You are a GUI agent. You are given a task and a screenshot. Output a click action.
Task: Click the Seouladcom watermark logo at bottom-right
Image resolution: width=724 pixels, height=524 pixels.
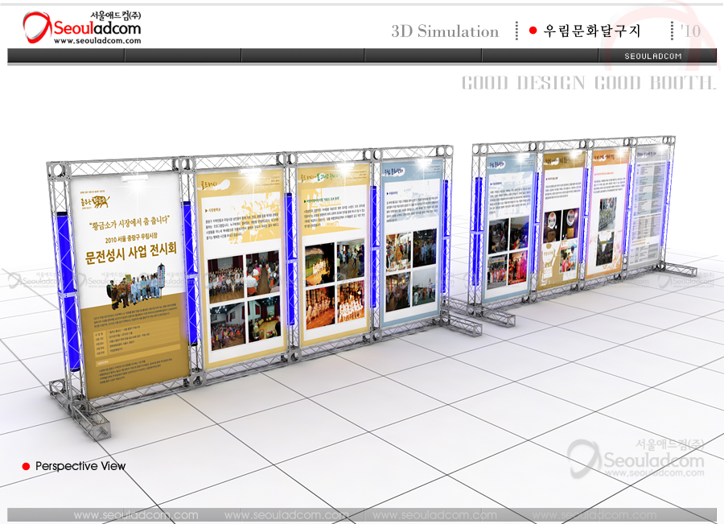(x=636, y=459)
